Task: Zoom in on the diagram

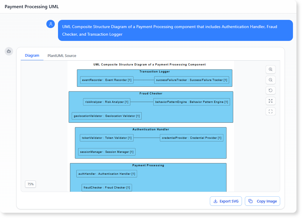Action: pos(271,70)
